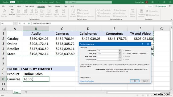Open the Help tab
The image size is (173, 97).
pos(72,6)
